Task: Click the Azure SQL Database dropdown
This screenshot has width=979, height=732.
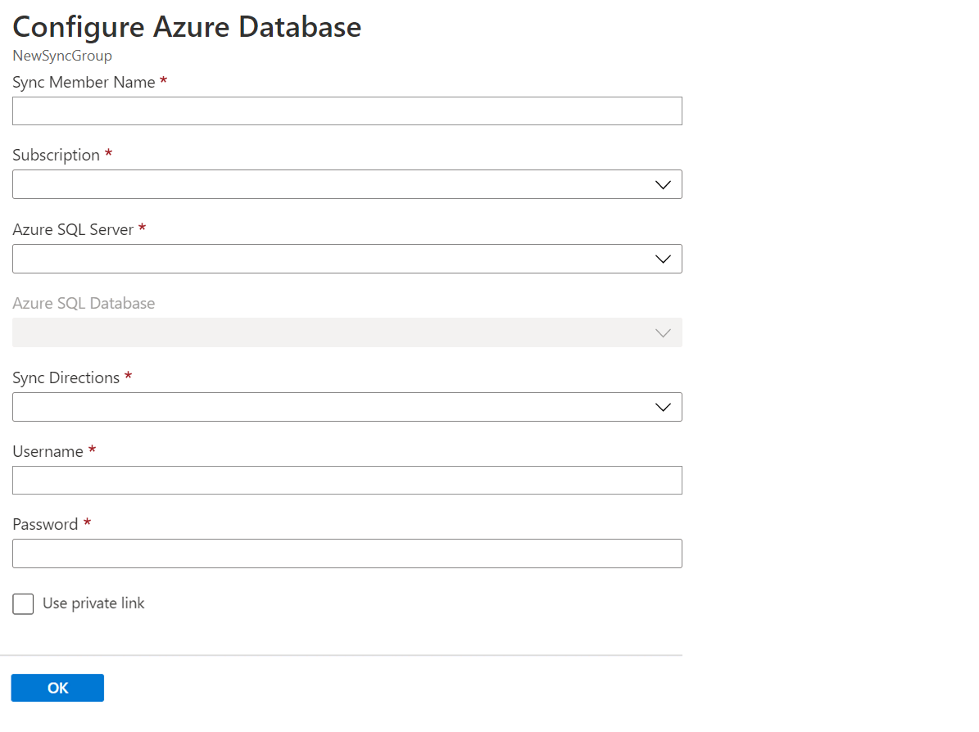Action: (347, 332)
